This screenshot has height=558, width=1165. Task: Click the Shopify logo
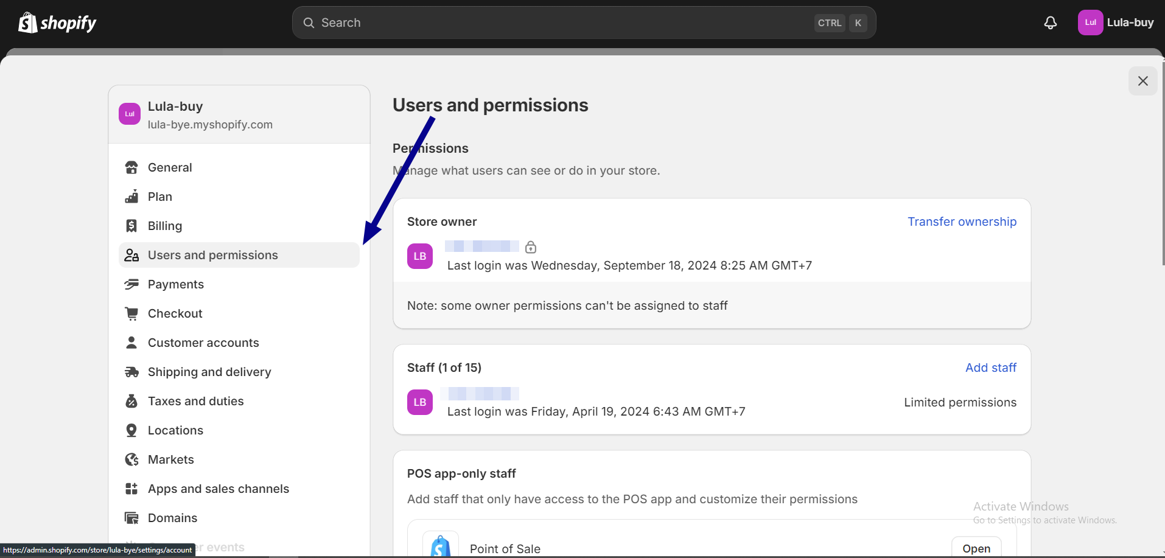[x=57, y=23]
